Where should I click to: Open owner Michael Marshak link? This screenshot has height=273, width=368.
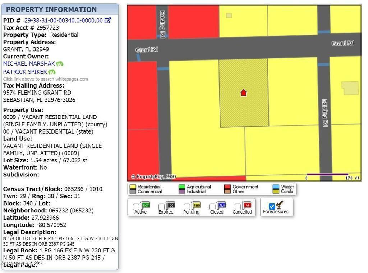pos(29,63)
